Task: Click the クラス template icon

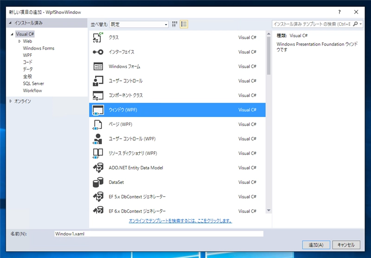Action: (x=98, y=38)
